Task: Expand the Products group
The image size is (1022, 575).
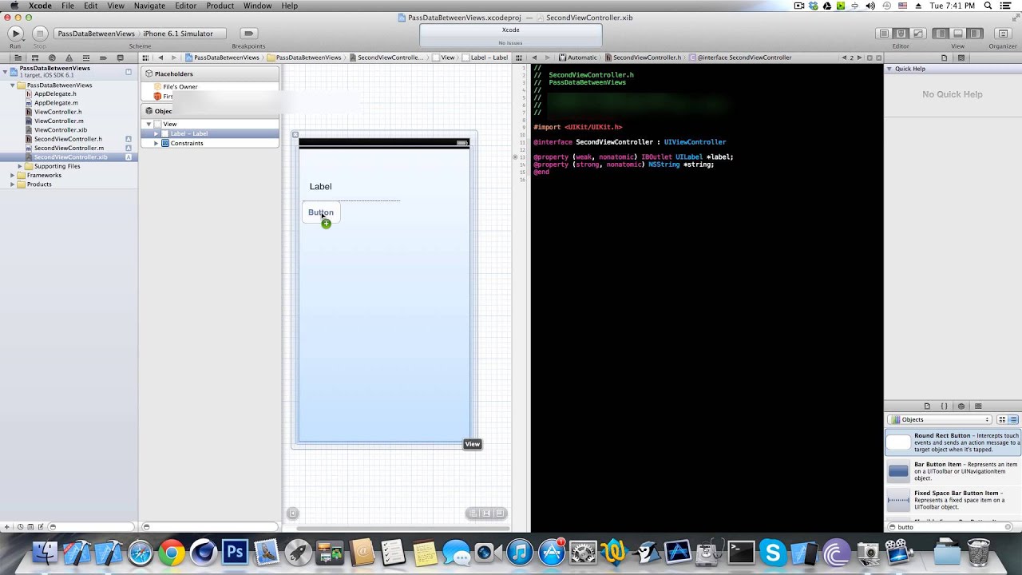Action: (x=12, y=184)
